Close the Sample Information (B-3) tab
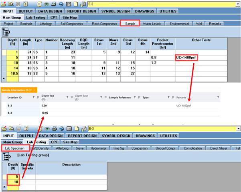 [x=35, y=90]
